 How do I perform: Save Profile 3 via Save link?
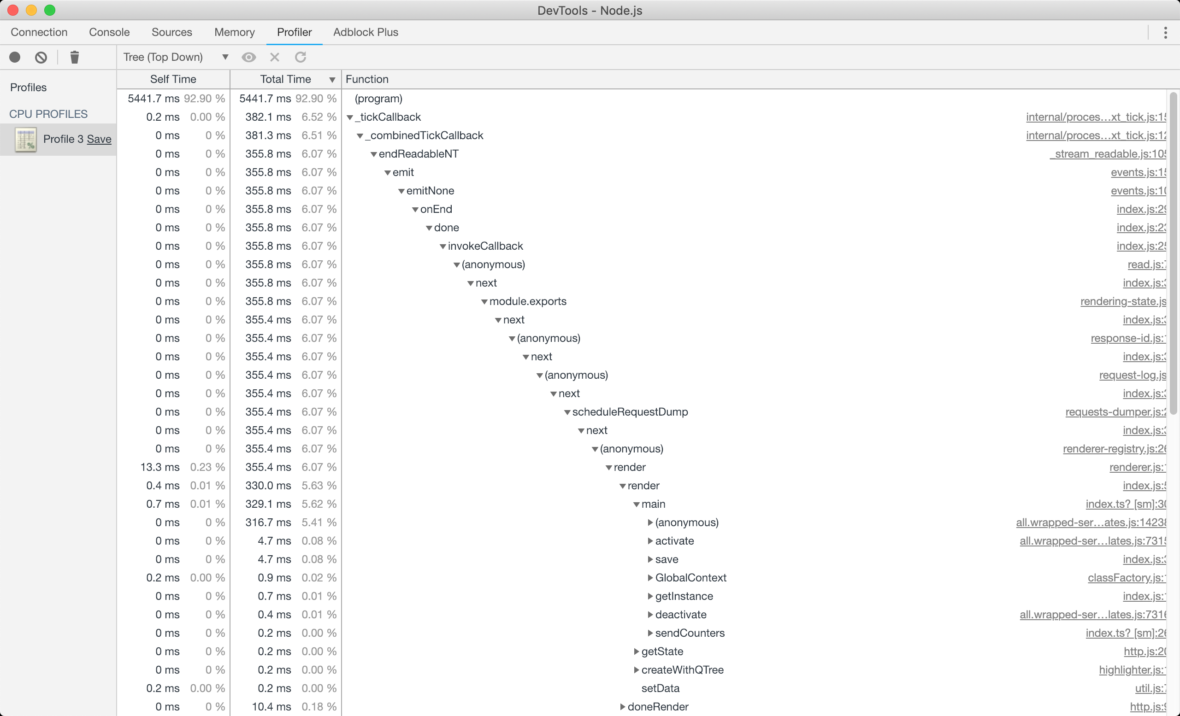click(99, 139)
